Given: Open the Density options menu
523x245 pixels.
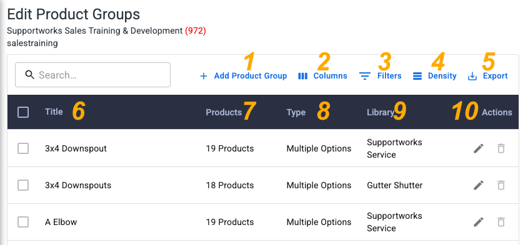Looking at the screenshot, I should point(435,76).
